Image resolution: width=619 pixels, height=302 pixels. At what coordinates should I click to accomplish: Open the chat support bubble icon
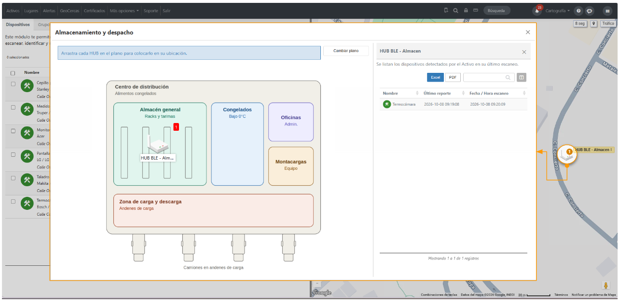(590, 11)
